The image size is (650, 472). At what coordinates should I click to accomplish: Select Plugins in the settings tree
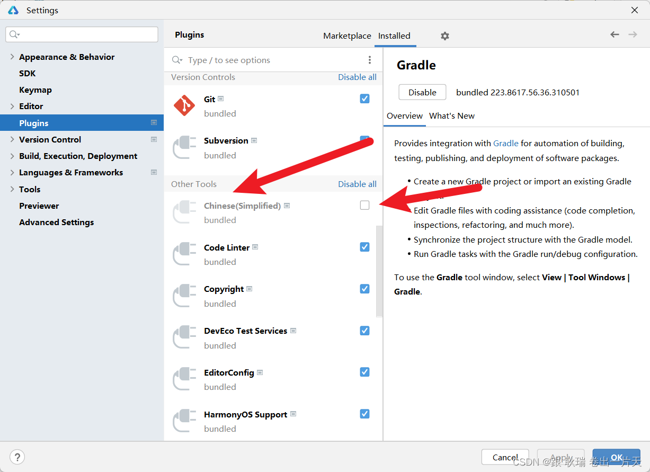(82, 123)
